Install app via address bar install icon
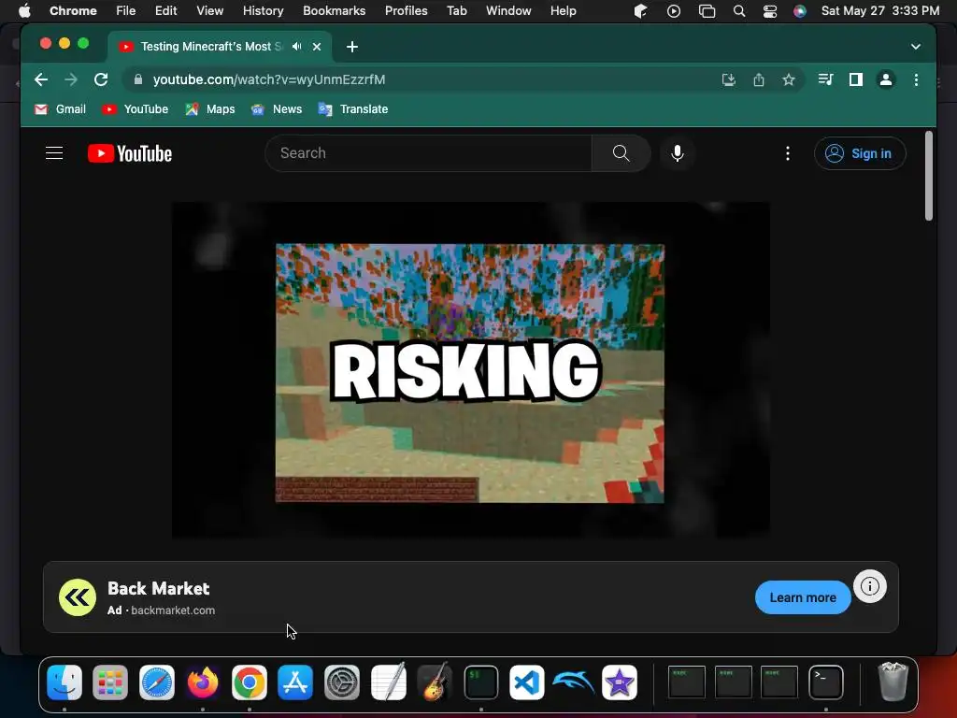957x718 pixels. point(728,79)
